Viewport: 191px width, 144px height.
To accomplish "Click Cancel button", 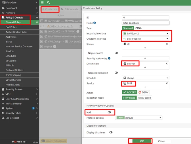I will 162,141.
